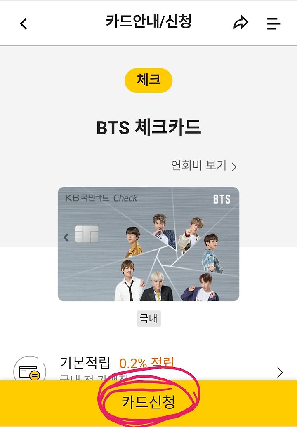Tap the yellow 체크 badge
This screenshot has height=427, width=297.
148,80
